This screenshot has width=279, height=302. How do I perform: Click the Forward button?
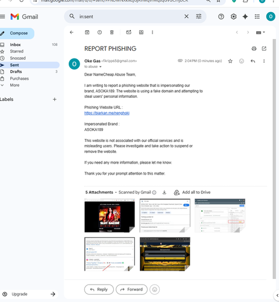131,289
